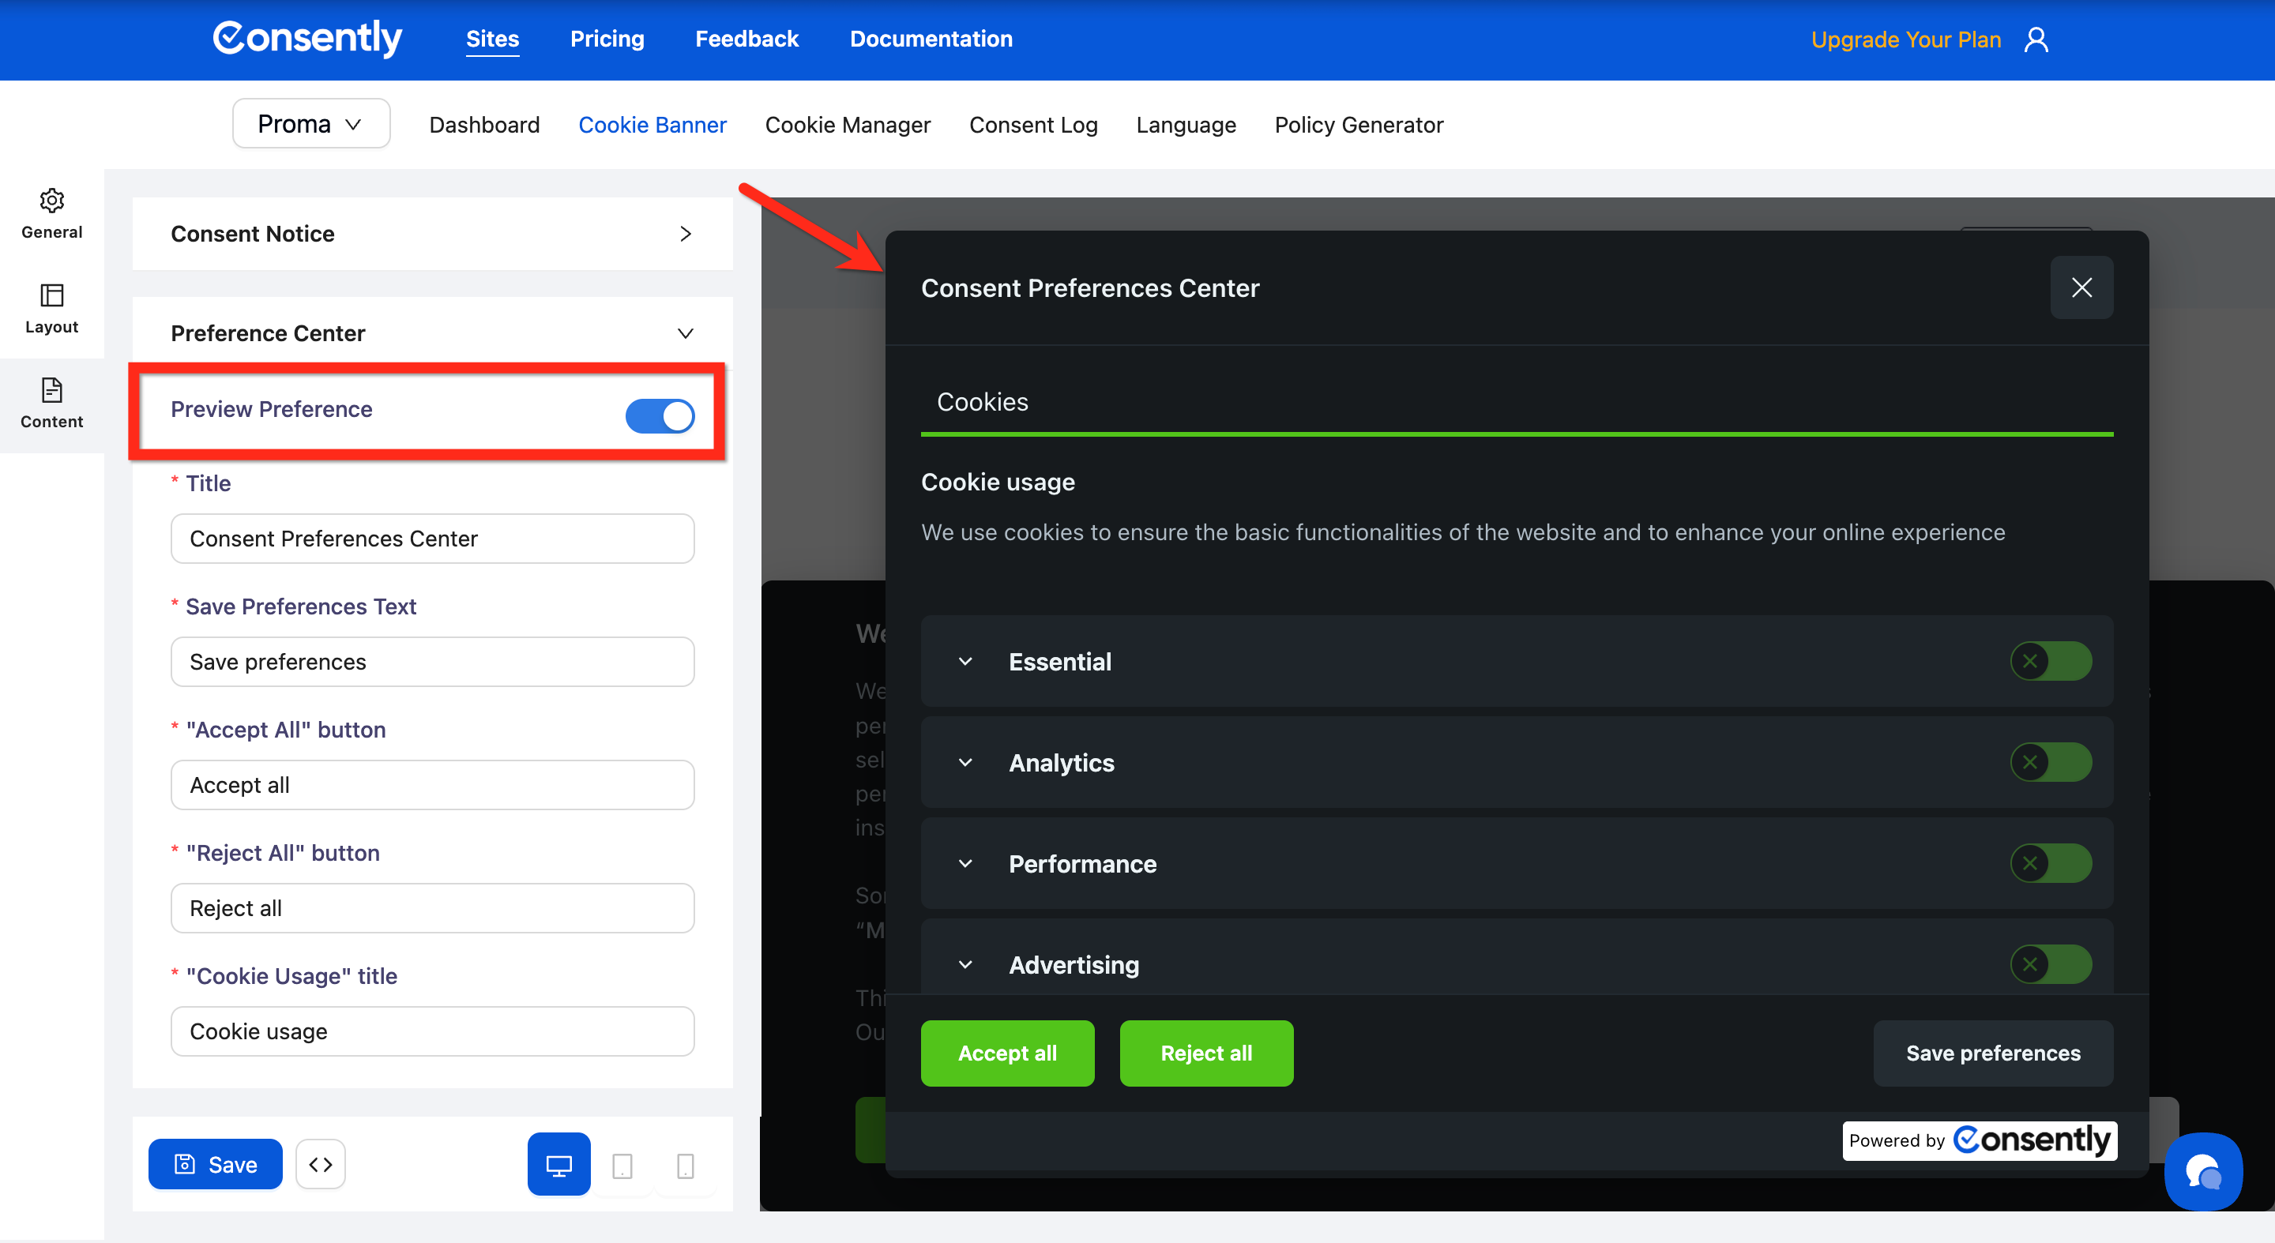Switch to desktop preview icon
The width and height of the screenshot is (2275, 1243).
pyautogui.click(x=558, y=1165)
